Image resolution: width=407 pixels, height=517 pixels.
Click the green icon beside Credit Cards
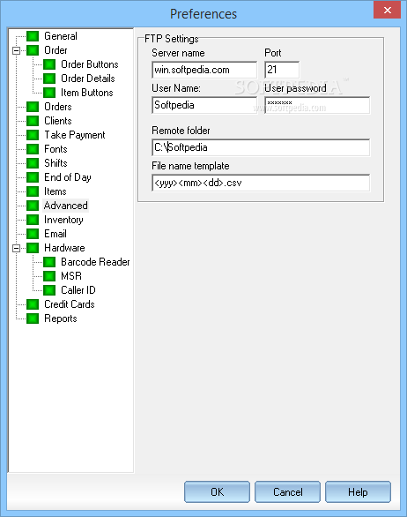pyautogui.click(x=33, y=304)
